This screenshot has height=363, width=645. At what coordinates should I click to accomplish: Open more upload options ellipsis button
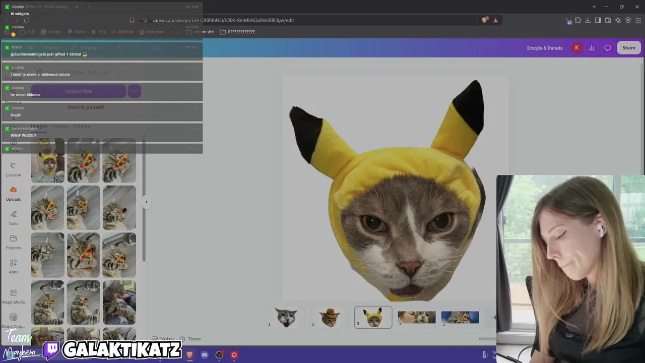click(x=134, y=91)
